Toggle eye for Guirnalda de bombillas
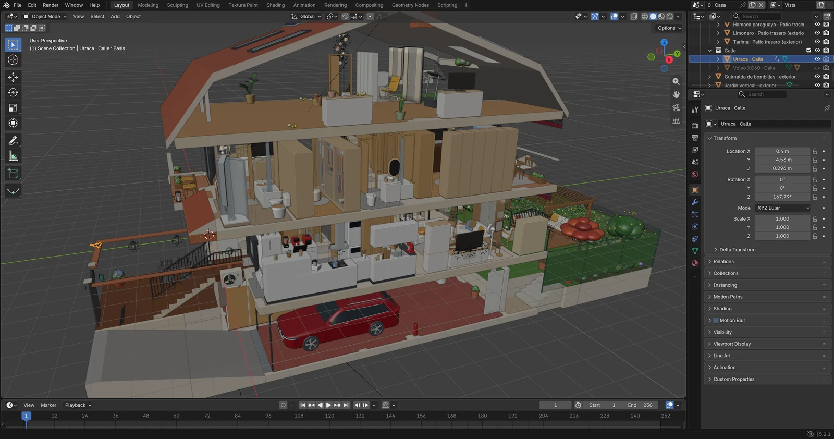The height and width of the screenshot is (439, 834). click(817, 77)
